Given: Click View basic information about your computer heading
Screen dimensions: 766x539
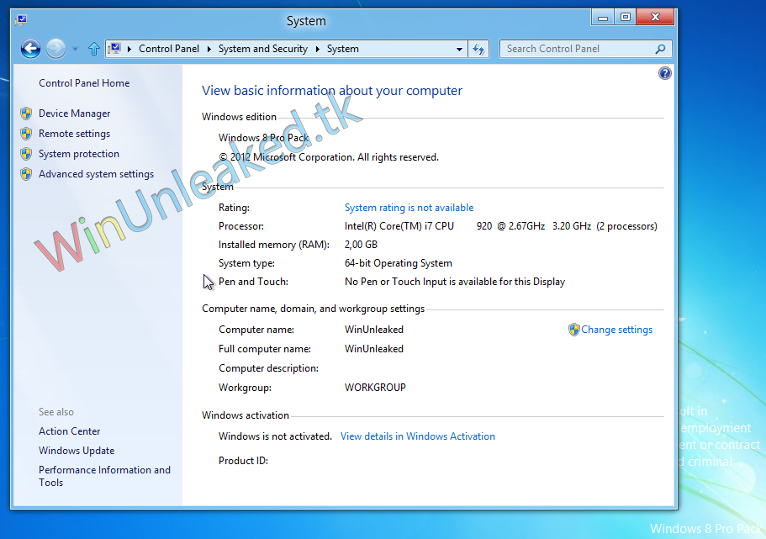Looking at the screenshot, I should pyautogui.click(x=332, y=91).
